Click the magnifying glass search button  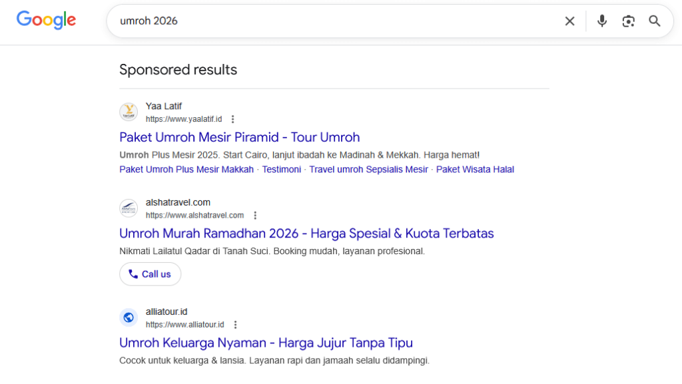pos(655,21)
